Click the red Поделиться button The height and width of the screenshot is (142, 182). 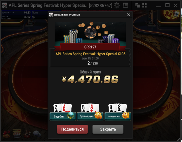[x=72, y=129]
